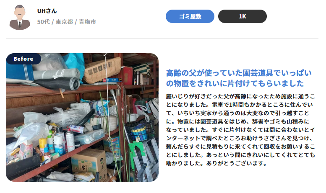Click the 50代 age label

tap(44, 22)
